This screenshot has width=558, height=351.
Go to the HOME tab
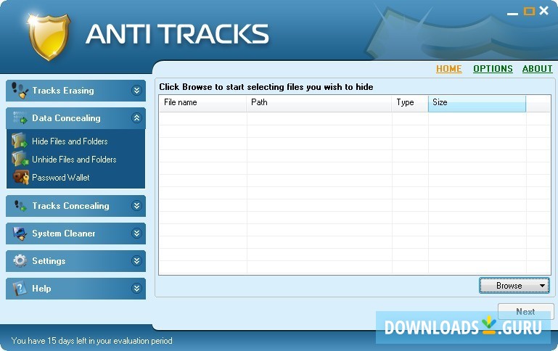(448, 69)
